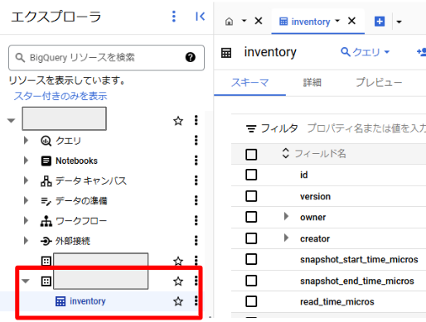426x322 pixels.
Task: Open the 外部接続 row three-dot menu
Action: (x=196, y=241)
